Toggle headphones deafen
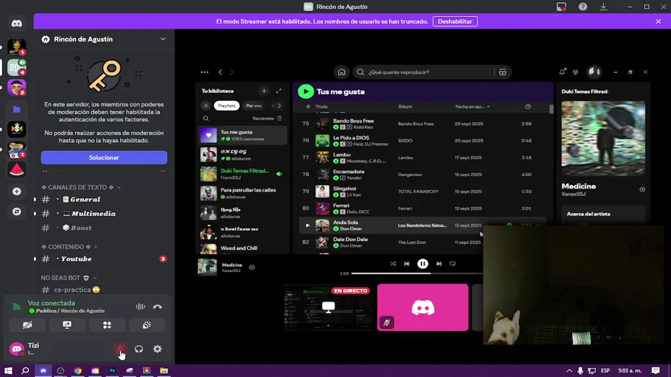The height and width of the screenshot is (377, 671). 139,349
